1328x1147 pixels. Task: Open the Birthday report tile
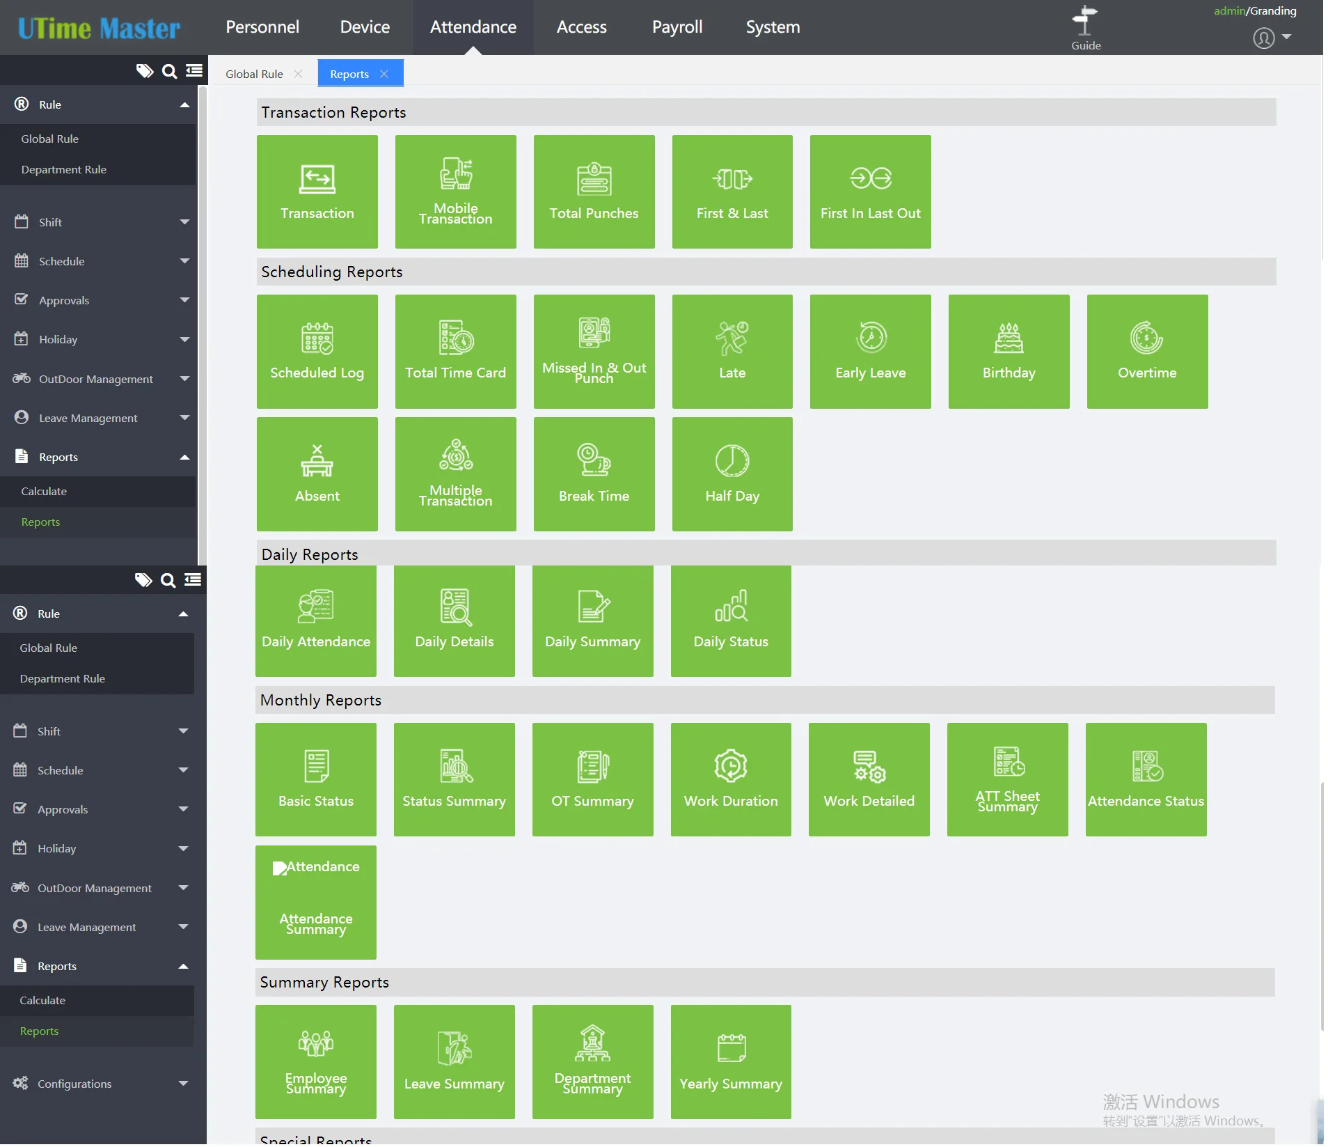tap(1008, 351)
